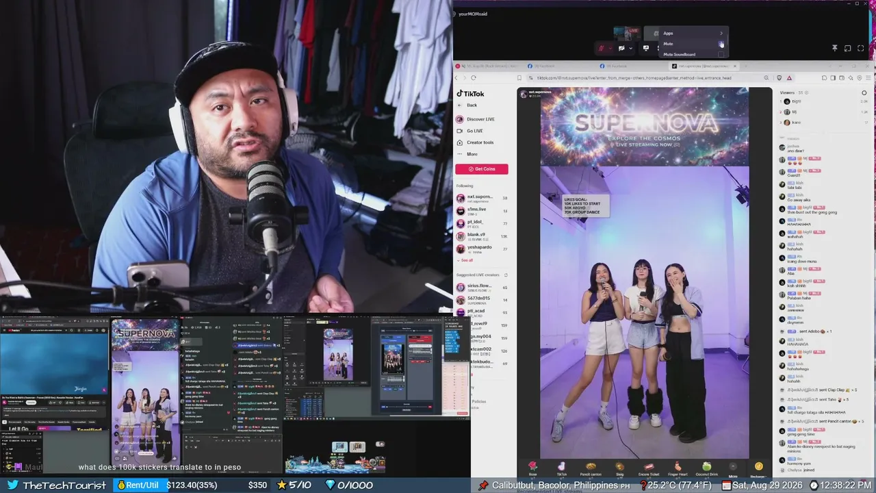Open camera options dropdown arrow
The image size is (876, 493).
[x=630, y=48]
